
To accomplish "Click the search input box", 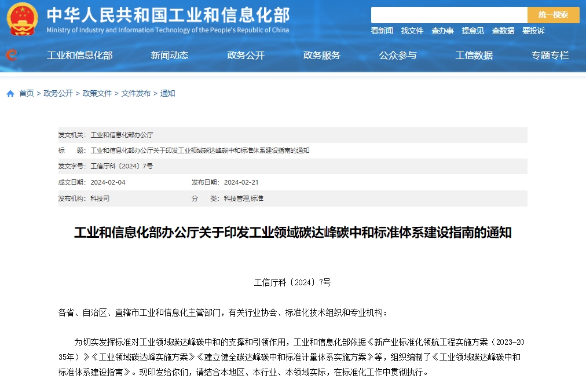I will (x=449, y=14).
